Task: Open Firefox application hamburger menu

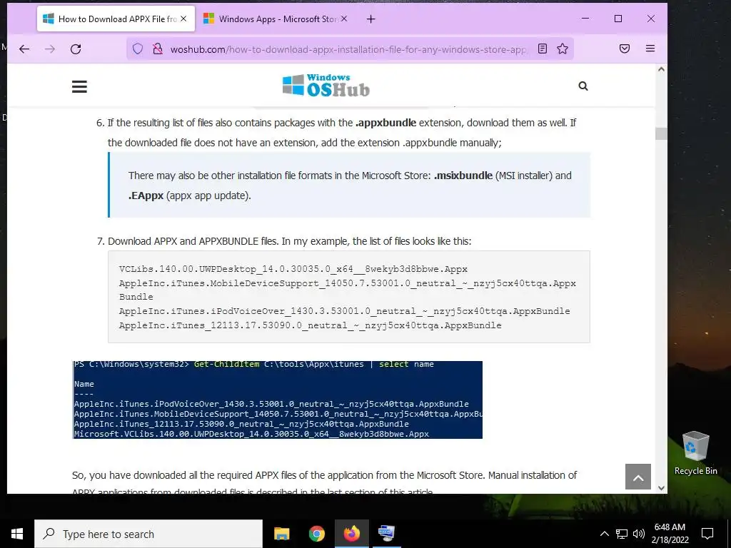Action: pyautogui.click(x=650, y=49)
